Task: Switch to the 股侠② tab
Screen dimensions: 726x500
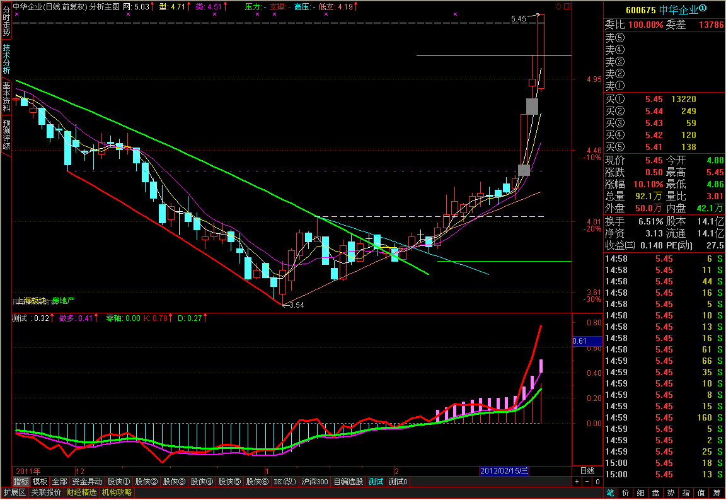Action: tap(146, 482)
